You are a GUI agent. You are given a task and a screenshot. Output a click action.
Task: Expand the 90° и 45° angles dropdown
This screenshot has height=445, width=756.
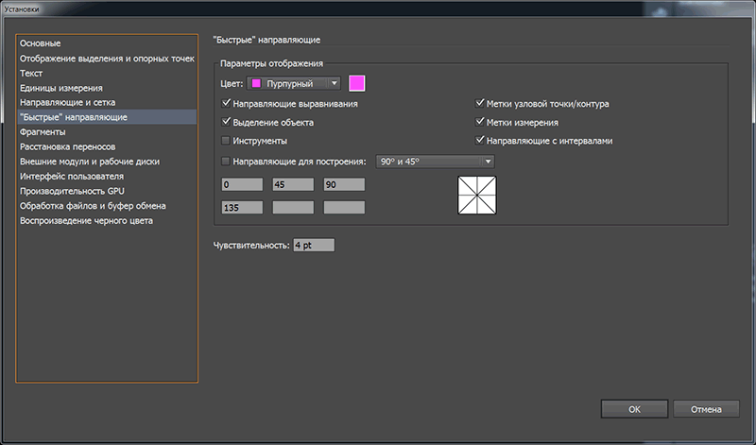[435, 161]
